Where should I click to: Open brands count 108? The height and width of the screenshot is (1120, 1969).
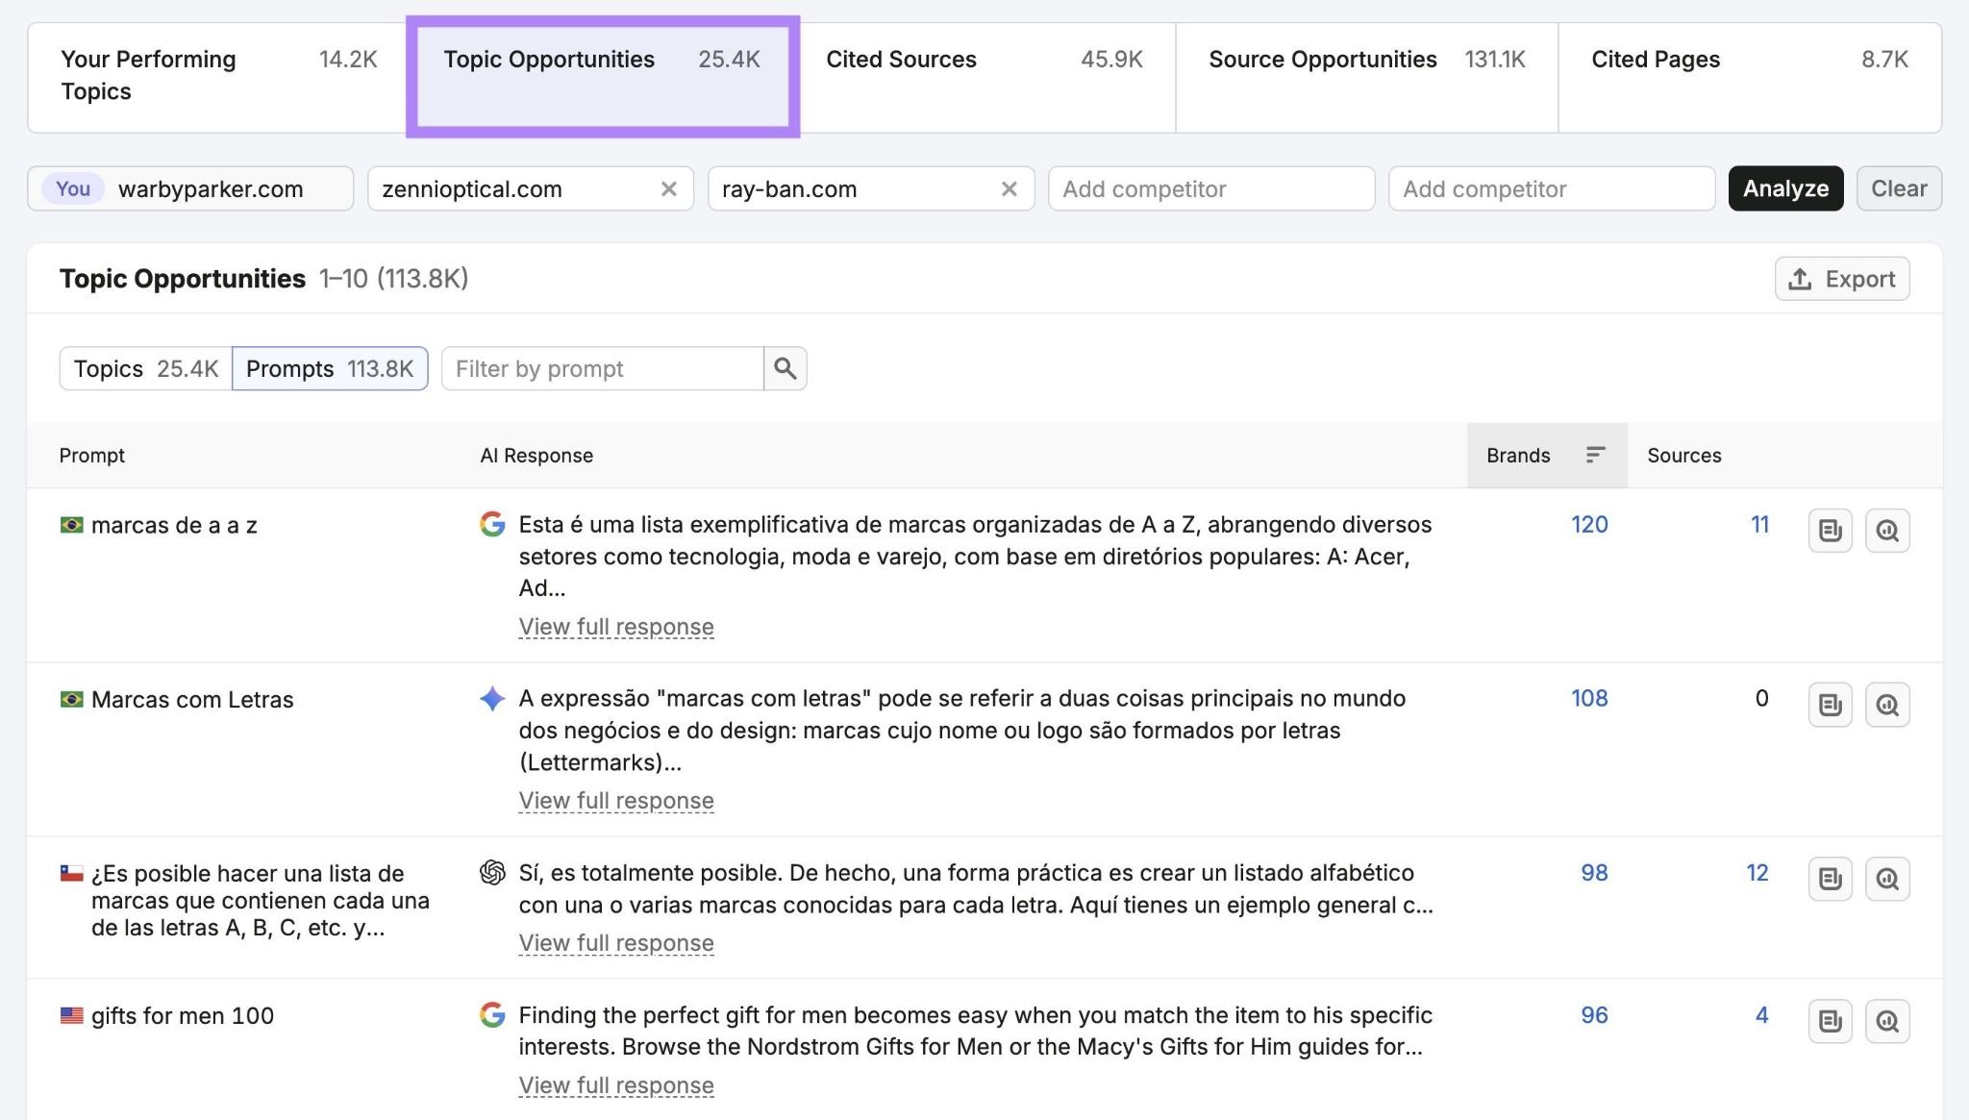point(1589,699)
